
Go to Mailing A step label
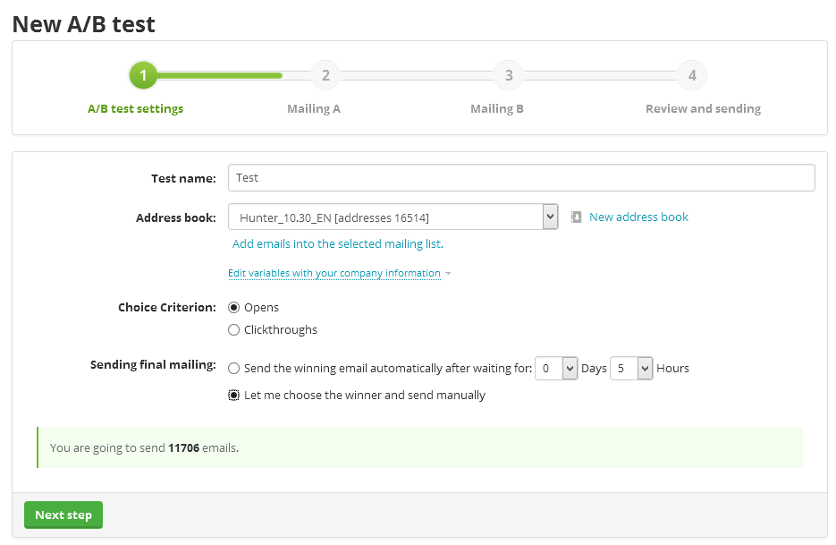314,108
